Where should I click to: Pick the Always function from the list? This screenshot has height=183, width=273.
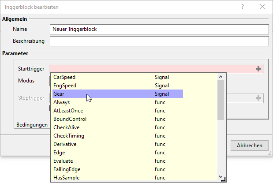click(118, 102)
